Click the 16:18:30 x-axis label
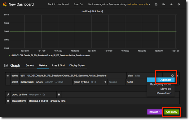189x120 pixels. click(x=92, y=51)
